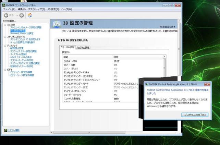220x145 pixels.
Task: Select the アンビエント オクルージョン row
Action: [x=100, y=91]
